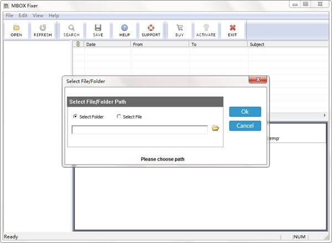This screenshot has height=243, width=332.
Task: Confirm the dialog with Ok
Action: click(245, 112)
